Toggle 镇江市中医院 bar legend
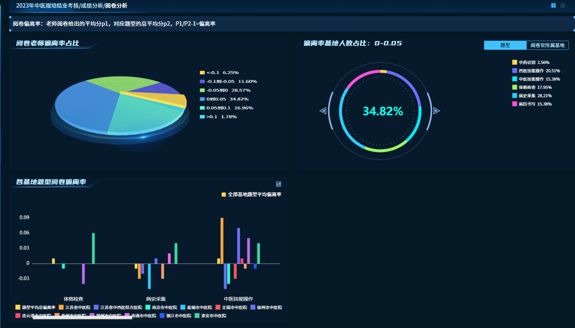The width and height of the screenshot is (575, 328). point(176,316)
